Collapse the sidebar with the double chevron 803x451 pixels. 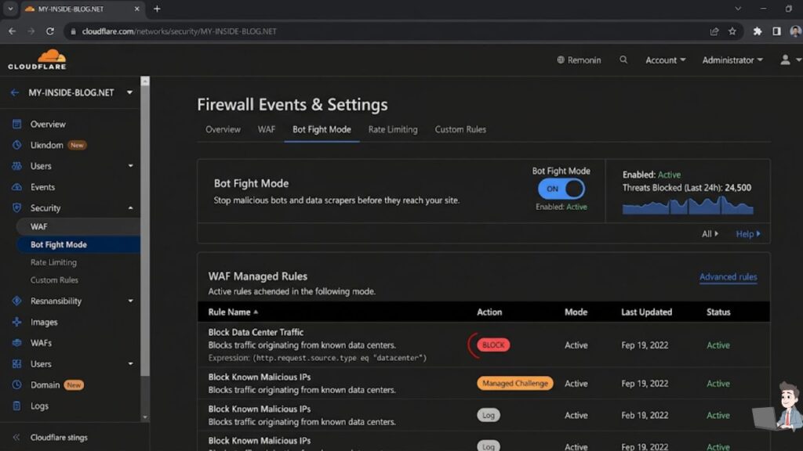(x=16, y=437)
